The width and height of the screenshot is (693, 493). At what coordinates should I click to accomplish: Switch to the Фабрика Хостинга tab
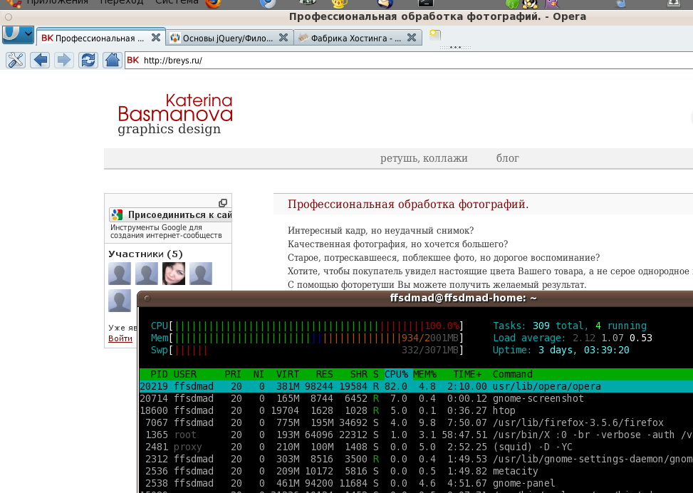[349, 38]
